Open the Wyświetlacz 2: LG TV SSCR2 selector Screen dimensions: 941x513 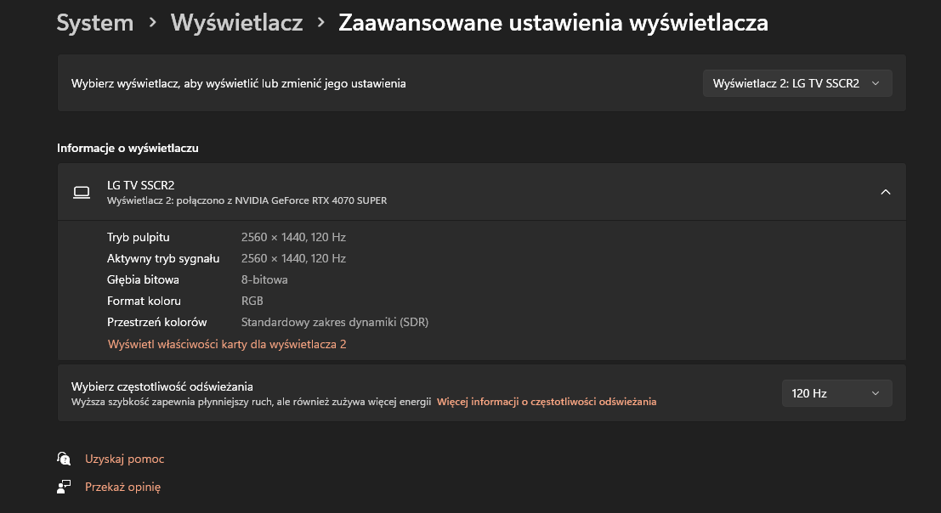tap(796, 82)
